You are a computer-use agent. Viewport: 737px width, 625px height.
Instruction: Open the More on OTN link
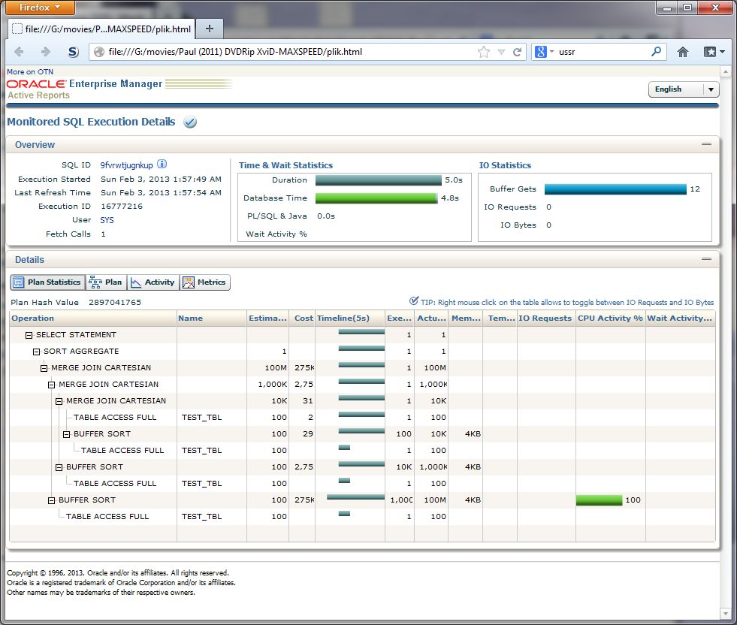click(30, 72)
